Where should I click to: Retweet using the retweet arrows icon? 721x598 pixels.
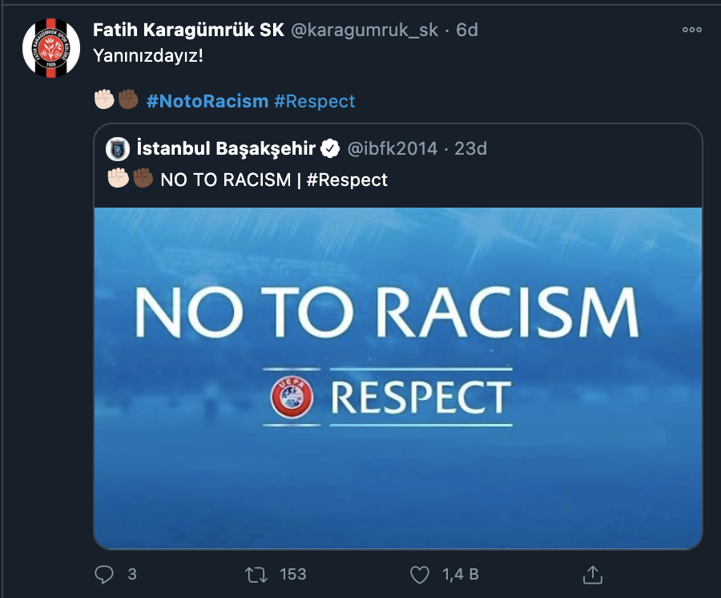tap(256, 575)
